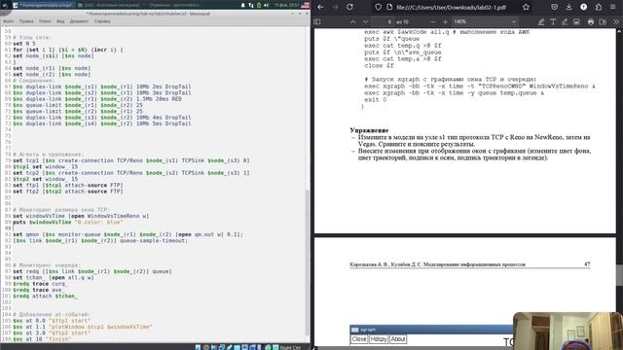Click the line with 'plotWindow $tcp1 $windowVsTime'
The image size is (623, 350).
[x=83, y=327]
